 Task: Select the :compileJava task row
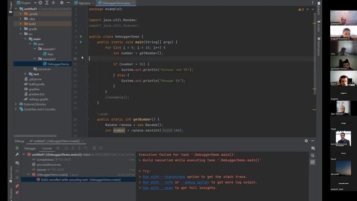(78, 160)
